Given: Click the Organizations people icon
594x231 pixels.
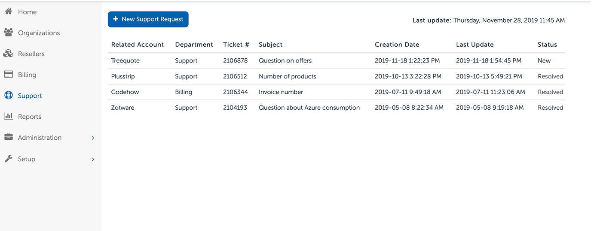Looking at the screenshot, I should 8,33.
